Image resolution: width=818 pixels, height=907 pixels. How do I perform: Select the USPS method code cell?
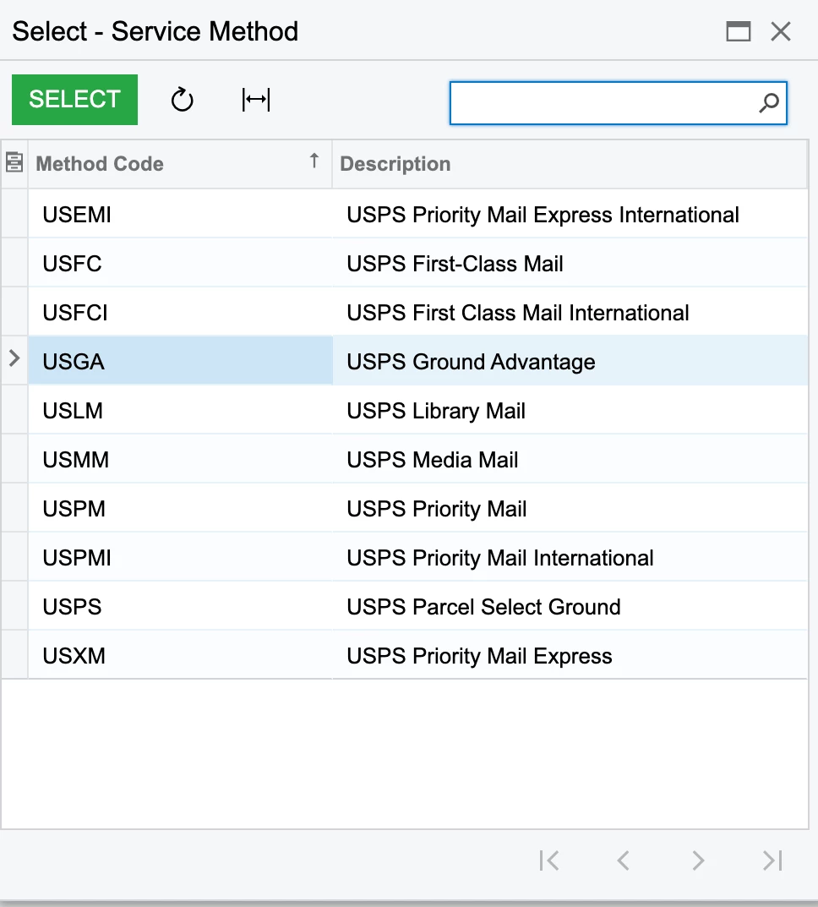point(180,607)
